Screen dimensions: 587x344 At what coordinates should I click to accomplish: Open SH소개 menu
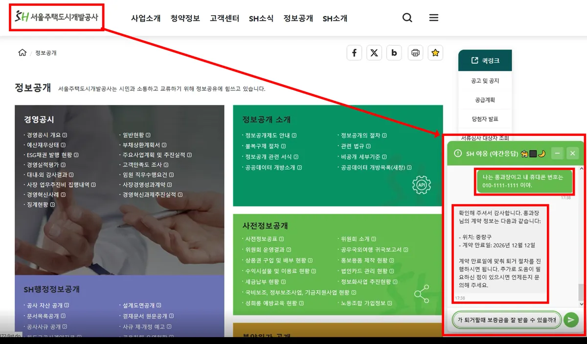point(335,19)
